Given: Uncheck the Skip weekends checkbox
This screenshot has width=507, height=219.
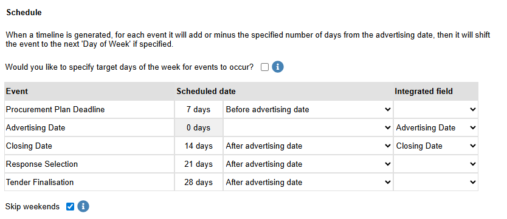Looking at the screenshot, I should click(x=70, y=206).
